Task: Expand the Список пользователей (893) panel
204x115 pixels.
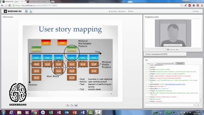Action: [165, 54]
